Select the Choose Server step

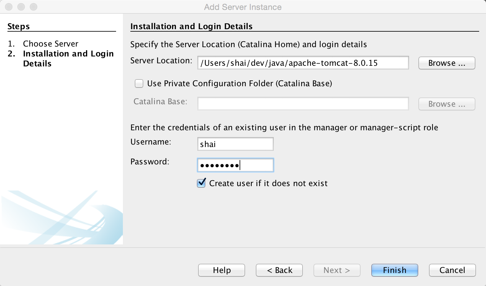(51, 44)
